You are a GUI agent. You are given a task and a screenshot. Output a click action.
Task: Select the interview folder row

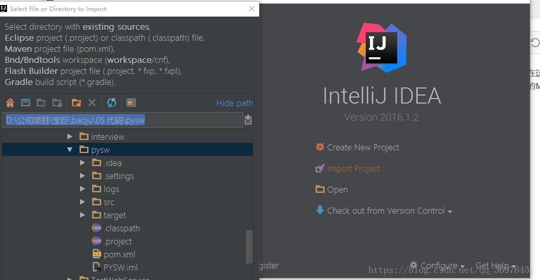[127, 137]
